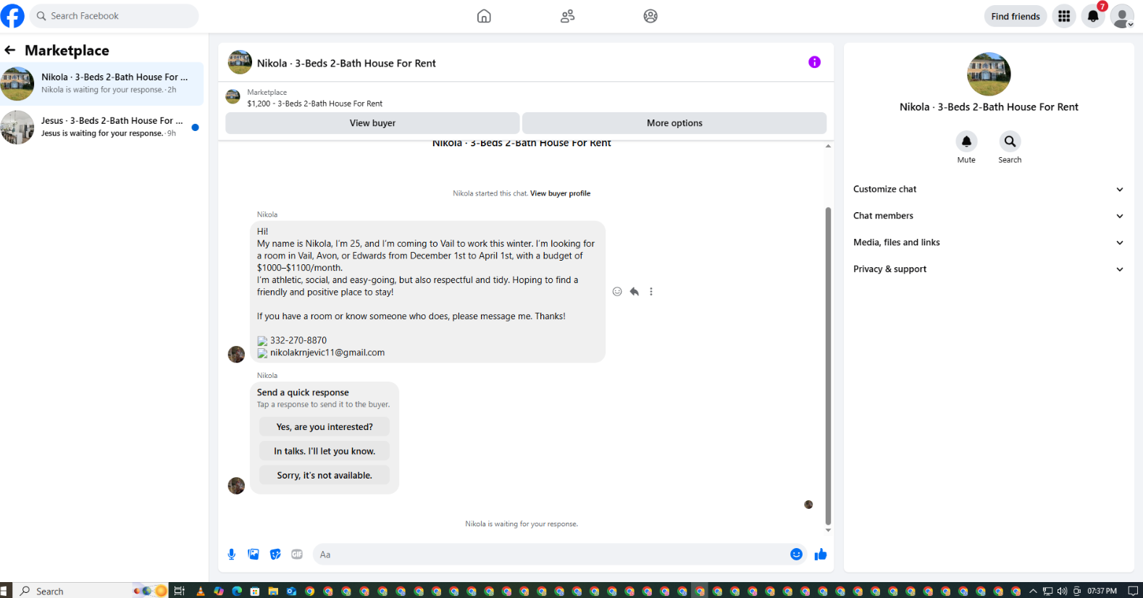Click the chat scrollbar up arrow
The height and width of the screenshot is (598, 1143).
coord(828,146)
